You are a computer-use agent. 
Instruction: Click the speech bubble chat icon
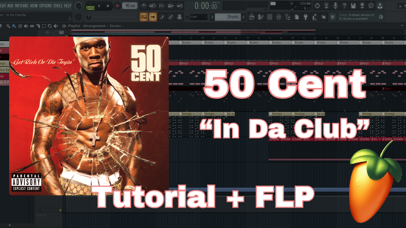(371, 5)
